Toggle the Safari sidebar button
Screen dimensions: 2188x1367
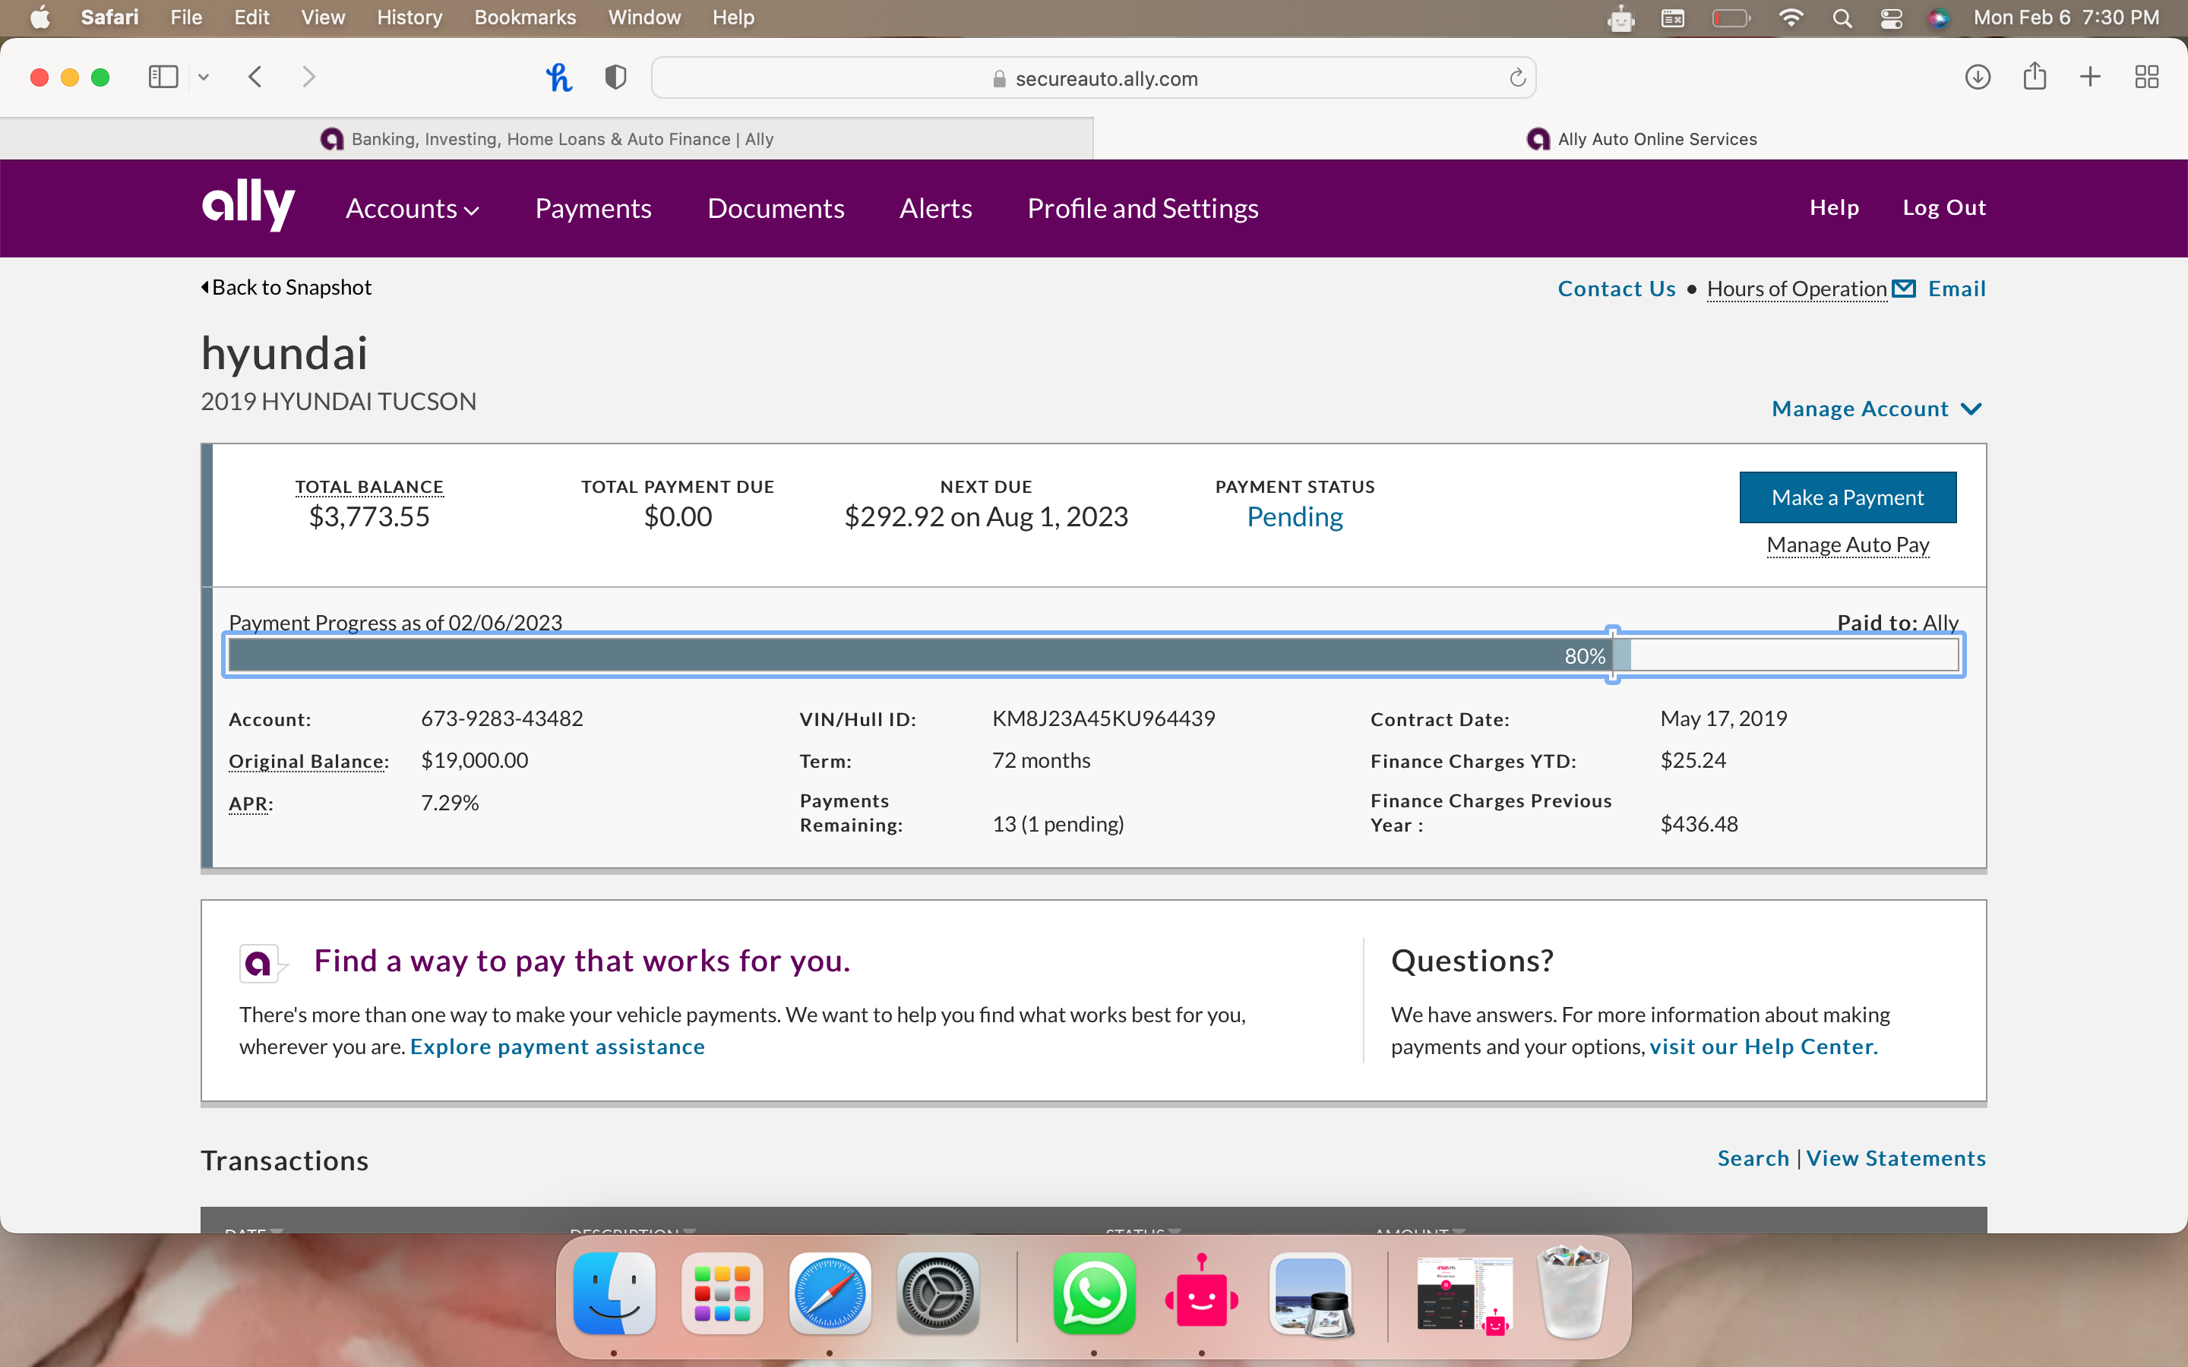coord(163,77)
